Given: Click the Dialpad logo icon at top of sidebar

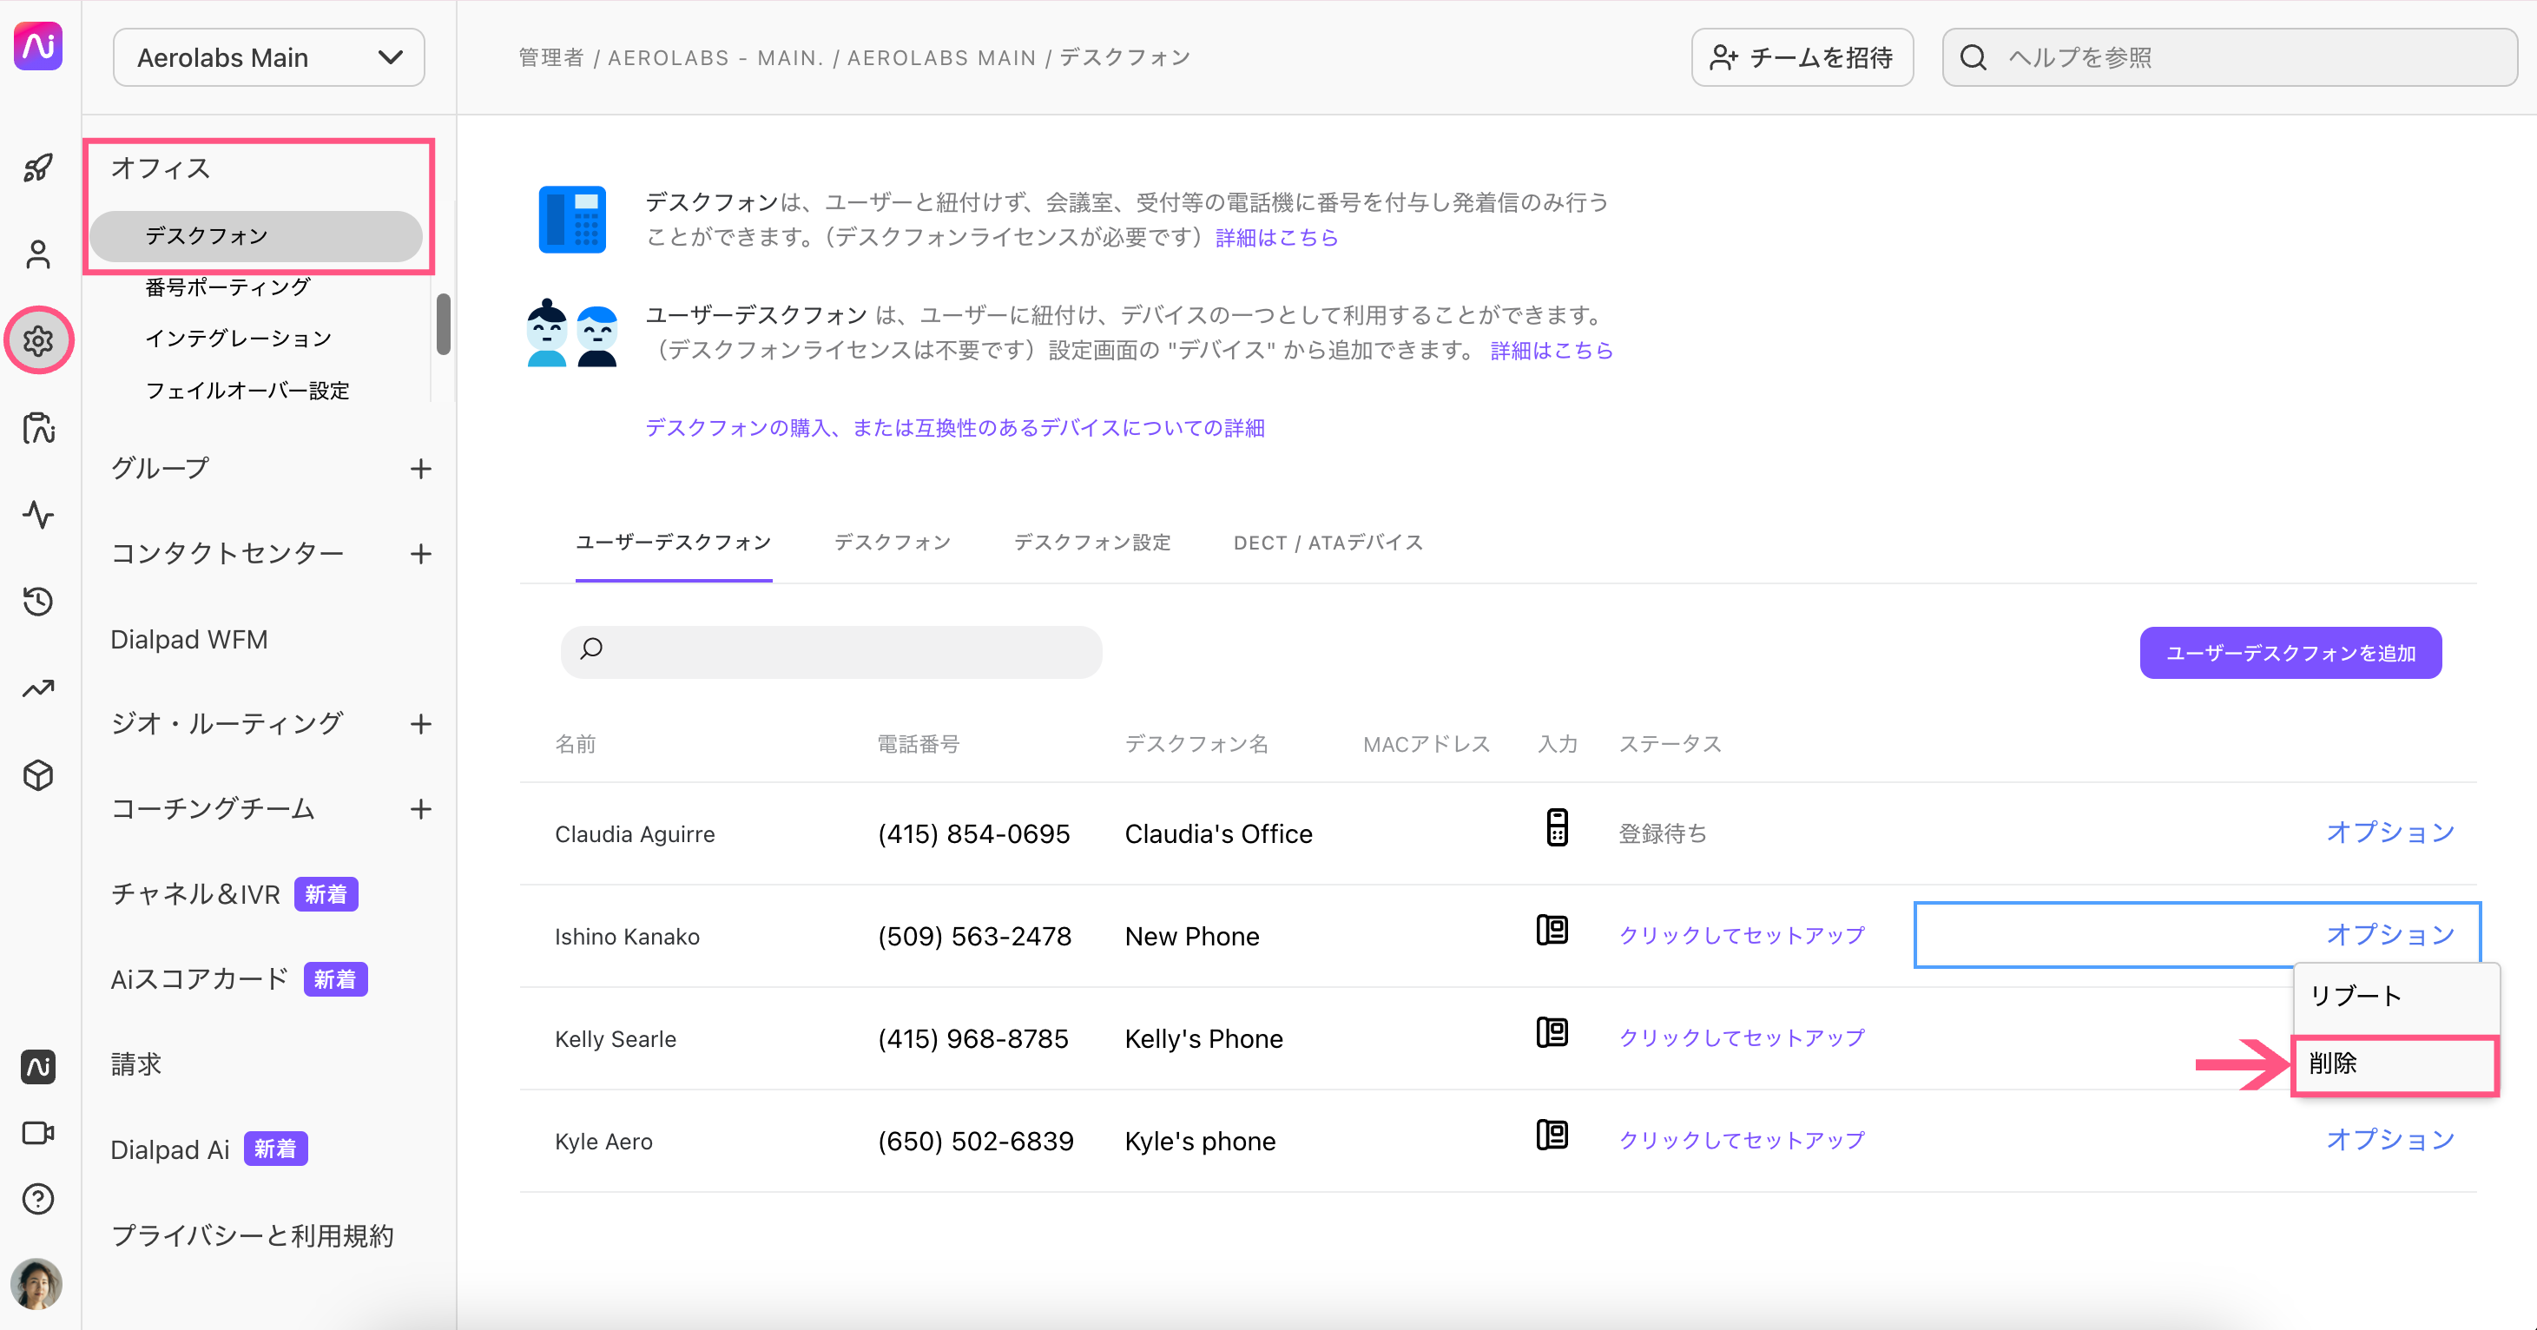Looking at the screenshot, I should coord(38,46).
